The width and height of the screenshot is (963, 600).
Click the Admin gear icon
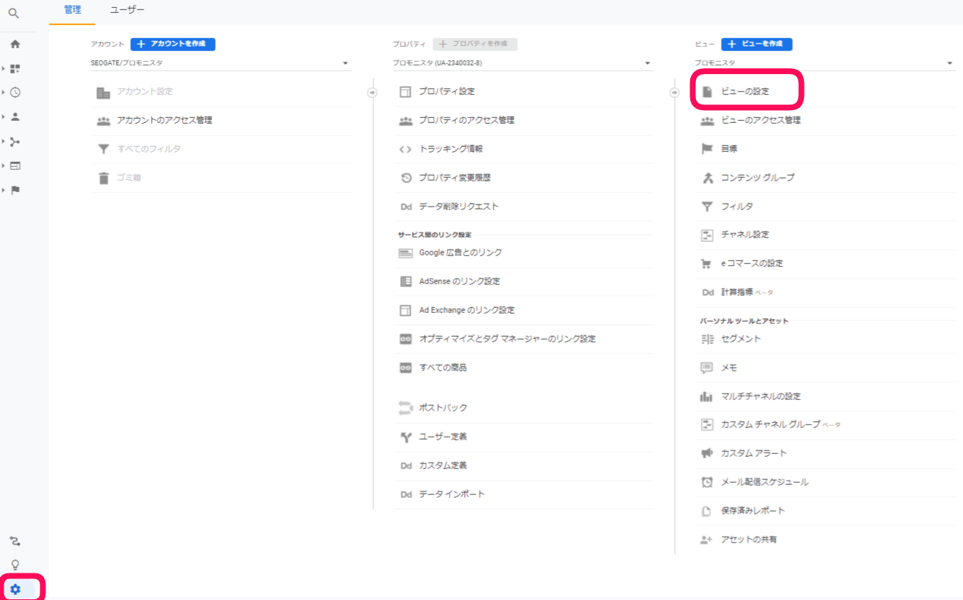coord(15,589)
